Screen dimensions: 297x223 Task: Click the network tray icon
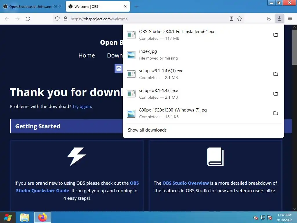point(263,217)
